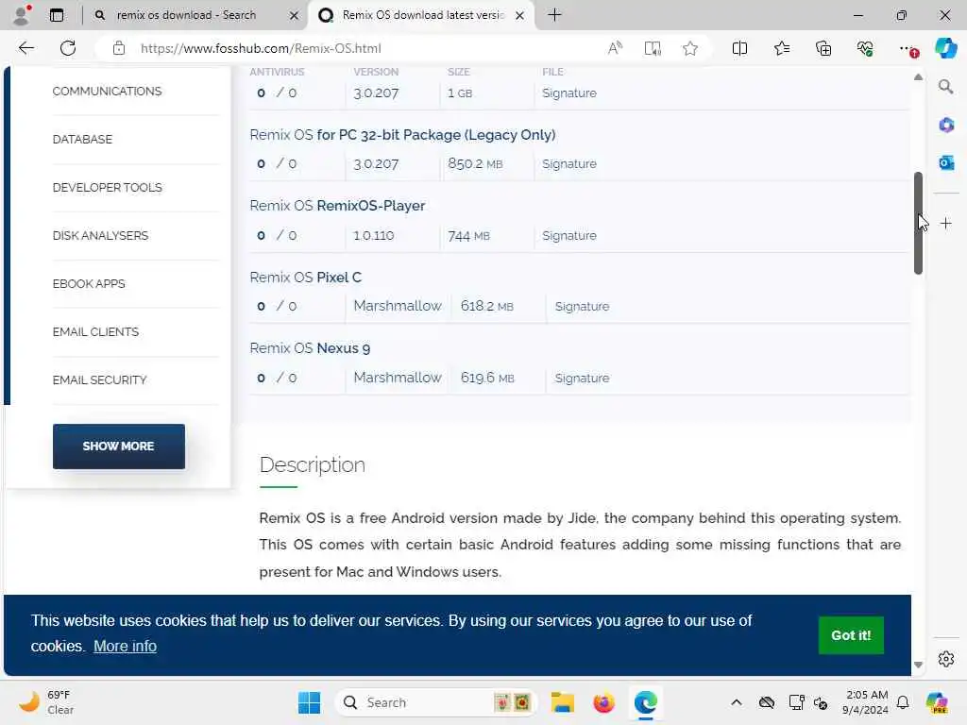The height and width of the screenshot is (725, 967).
Task: Download Remix OS Nexus 9
Action: tap(310, 347)
